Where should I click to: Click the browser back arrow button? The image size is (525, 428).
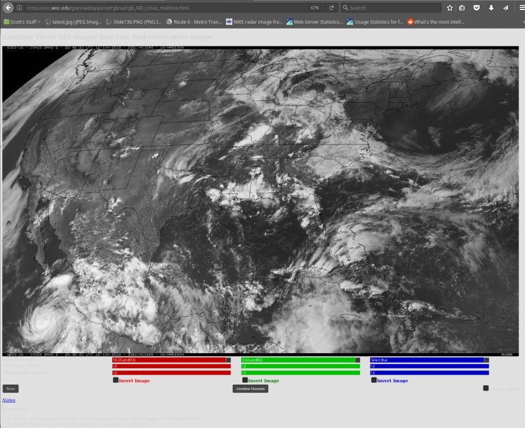click(8, 8)
